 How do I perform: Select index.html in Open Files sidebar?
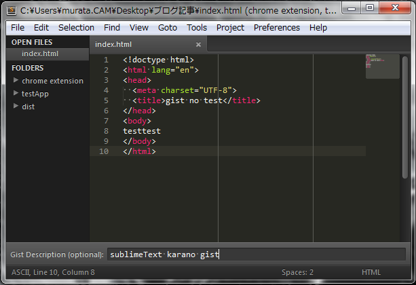click(x=48, y=54)
